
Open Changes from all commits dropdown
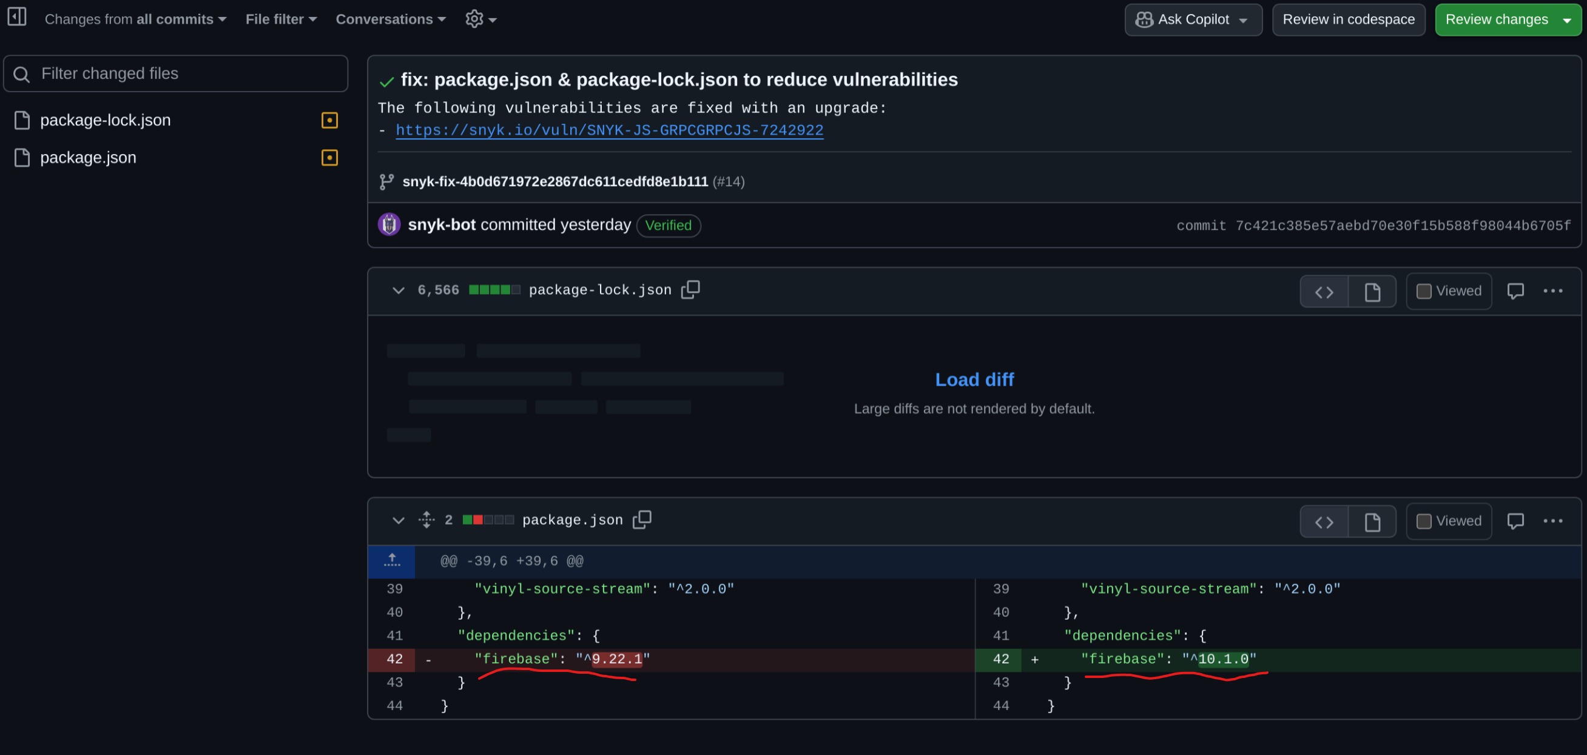135,19
